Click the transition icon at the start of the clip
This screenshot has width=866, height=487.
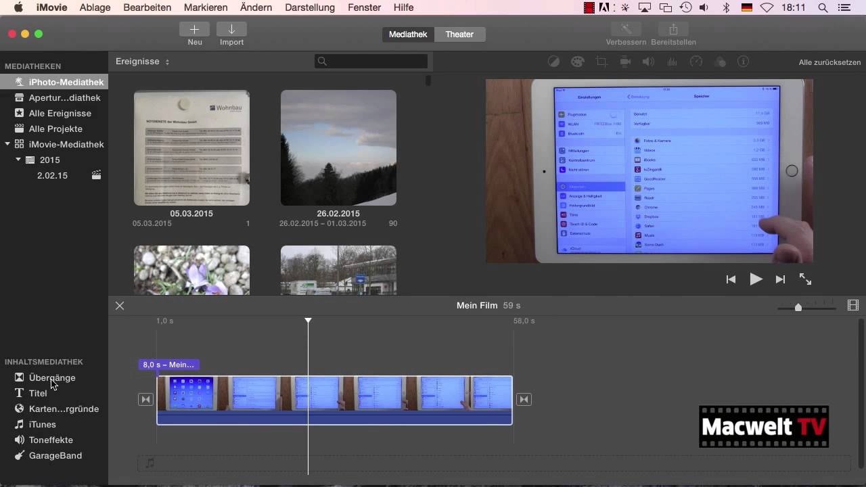click(x=145, y=400)
